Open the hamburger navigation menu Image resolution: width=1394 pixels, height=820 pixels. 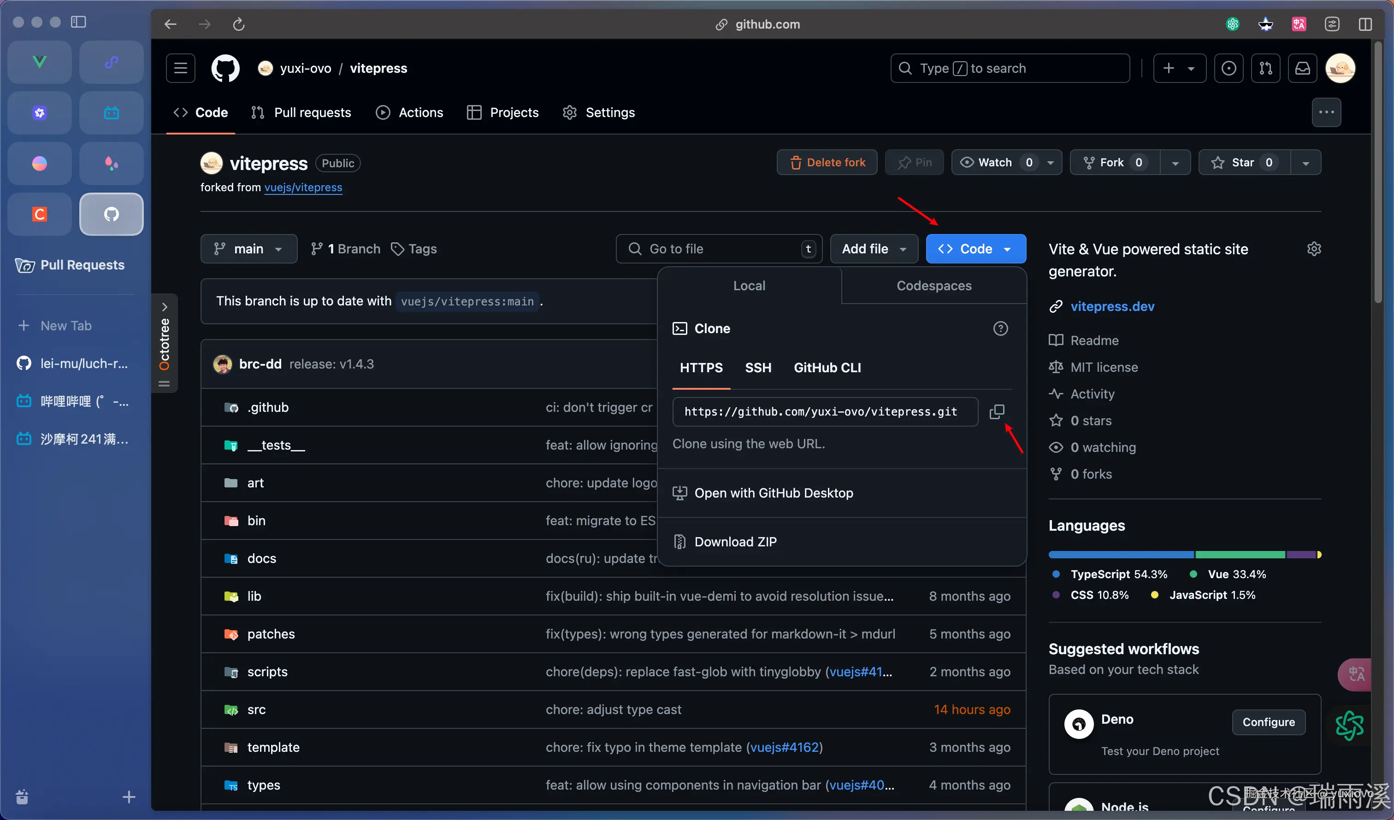(180, 68)
